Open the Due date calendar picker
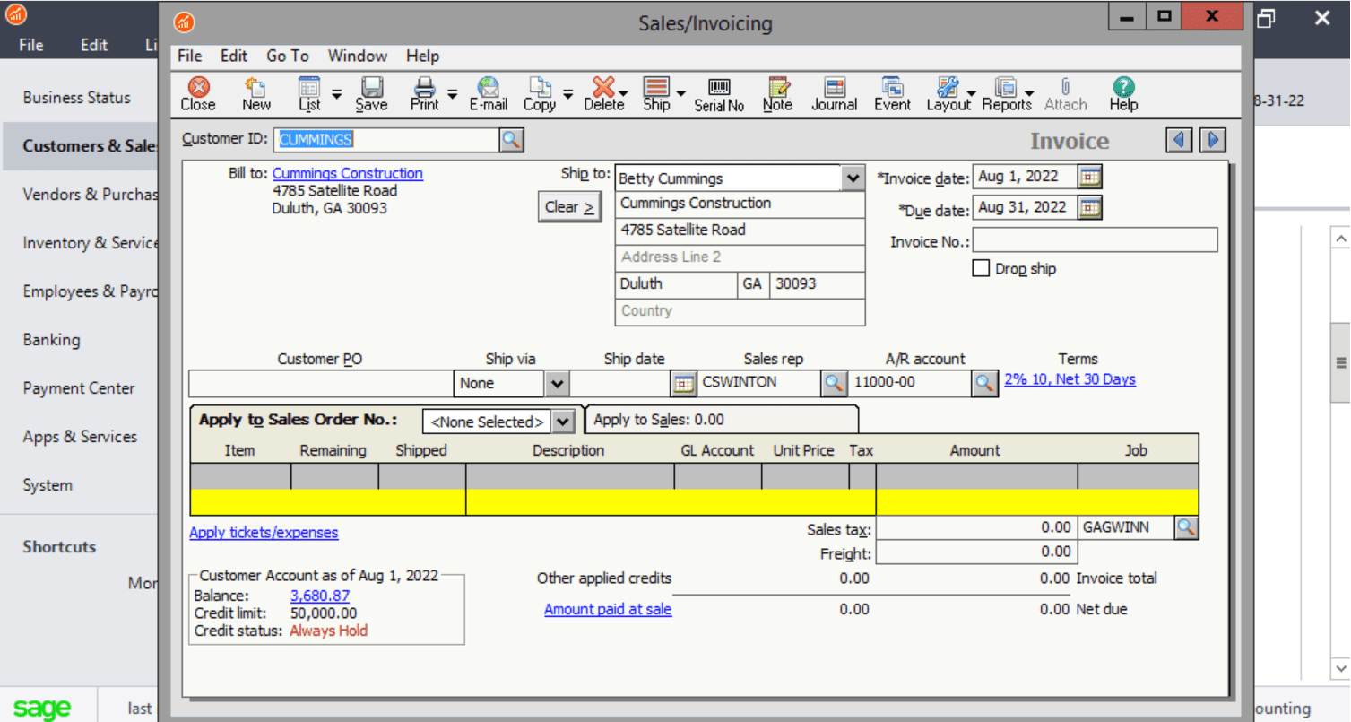 [1090, 208]
